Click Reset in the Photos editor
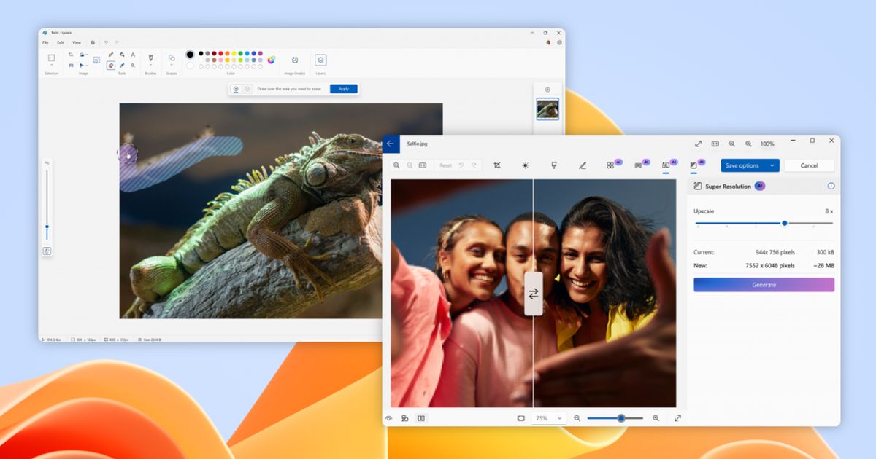Image resolution: width=876 pixels, height=459 pixels. pyautogui.click(x=445, y=165)
